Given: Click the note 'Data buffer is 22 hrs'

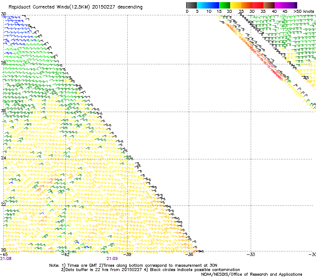Looking at the screenshot, I should [x=87, y=270].
